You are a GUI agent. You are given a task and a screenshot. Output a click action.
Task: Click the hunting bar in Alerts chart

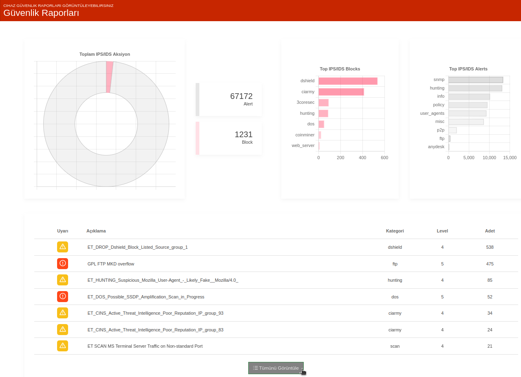pyautogui.click(x=475, y=88)
